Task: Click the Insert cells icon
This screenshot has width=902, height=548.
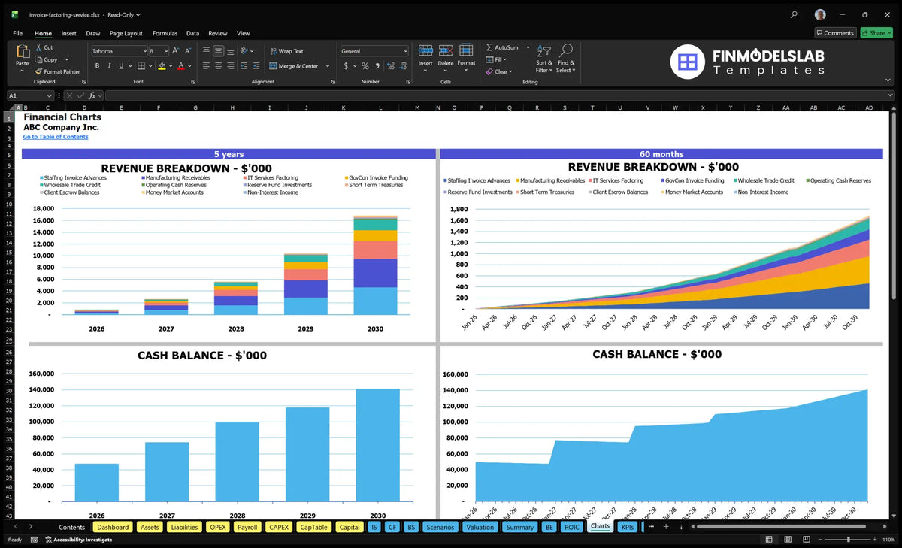Action: [x=425, y=50]
